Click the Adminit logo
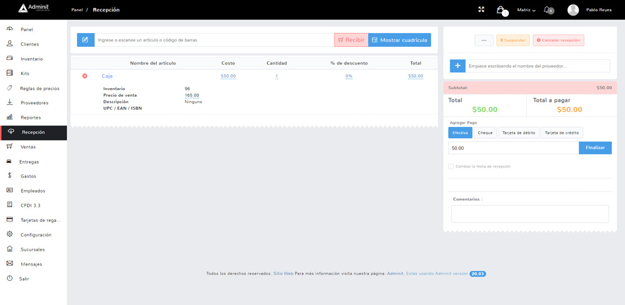Viewport: 625px width, 305px height. click(34, 9)
